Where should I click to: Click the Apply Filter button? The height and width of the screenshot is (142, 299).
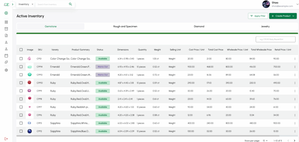coord(258,16)
